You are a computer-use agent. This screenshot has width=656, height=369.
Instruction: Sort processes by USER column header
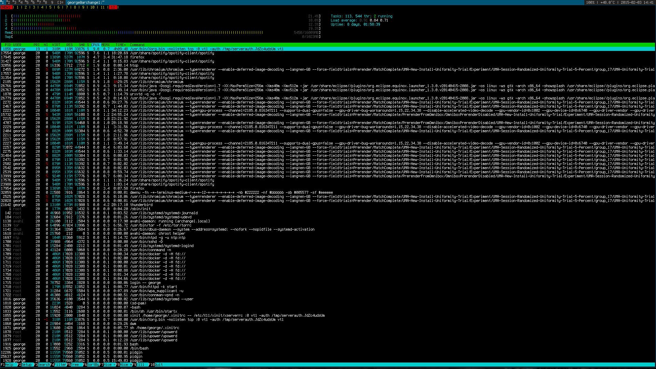(x=17, y=45)
